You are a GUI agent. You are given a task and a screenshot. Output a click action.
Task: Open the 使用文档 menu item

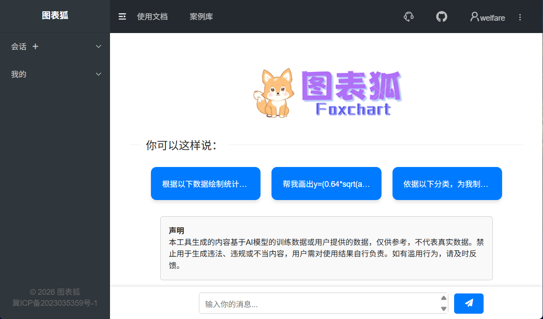(152, 17)
